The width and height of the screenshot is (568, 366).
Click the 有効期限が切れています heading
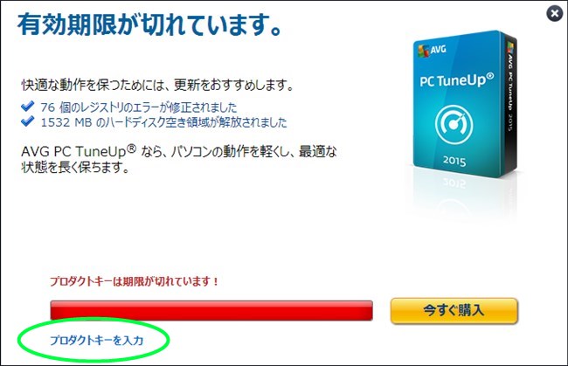pos(149,24)
